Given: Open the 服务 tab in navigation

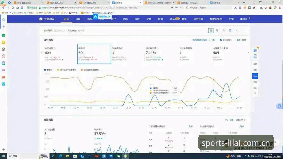Looking at the screenshot, I should [x=160, y=19].
